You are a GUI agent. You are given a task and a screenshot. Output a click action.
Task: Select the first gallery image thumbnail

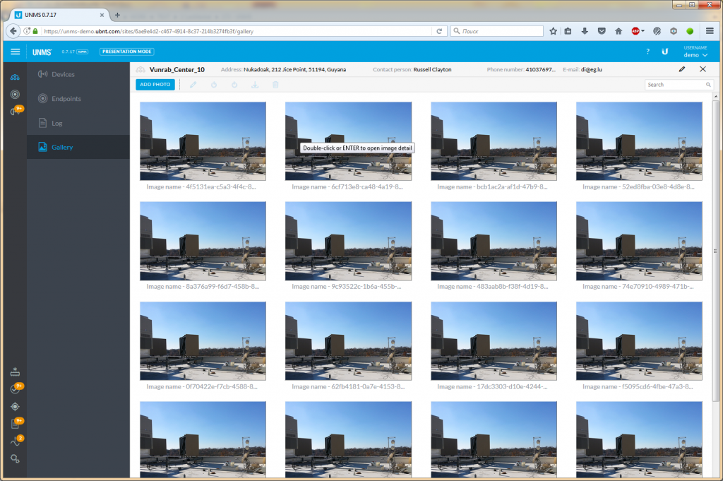203,141
